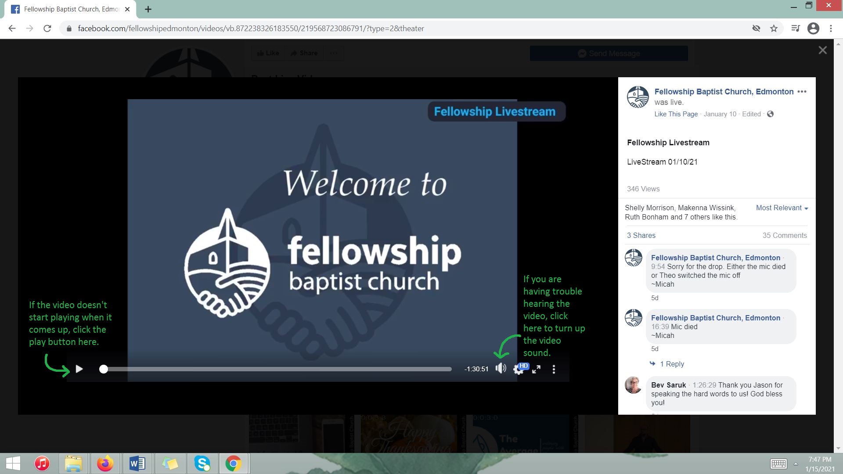
Task: Click Like This Page link
Action: pyautogui.click(x=676, y=114)
